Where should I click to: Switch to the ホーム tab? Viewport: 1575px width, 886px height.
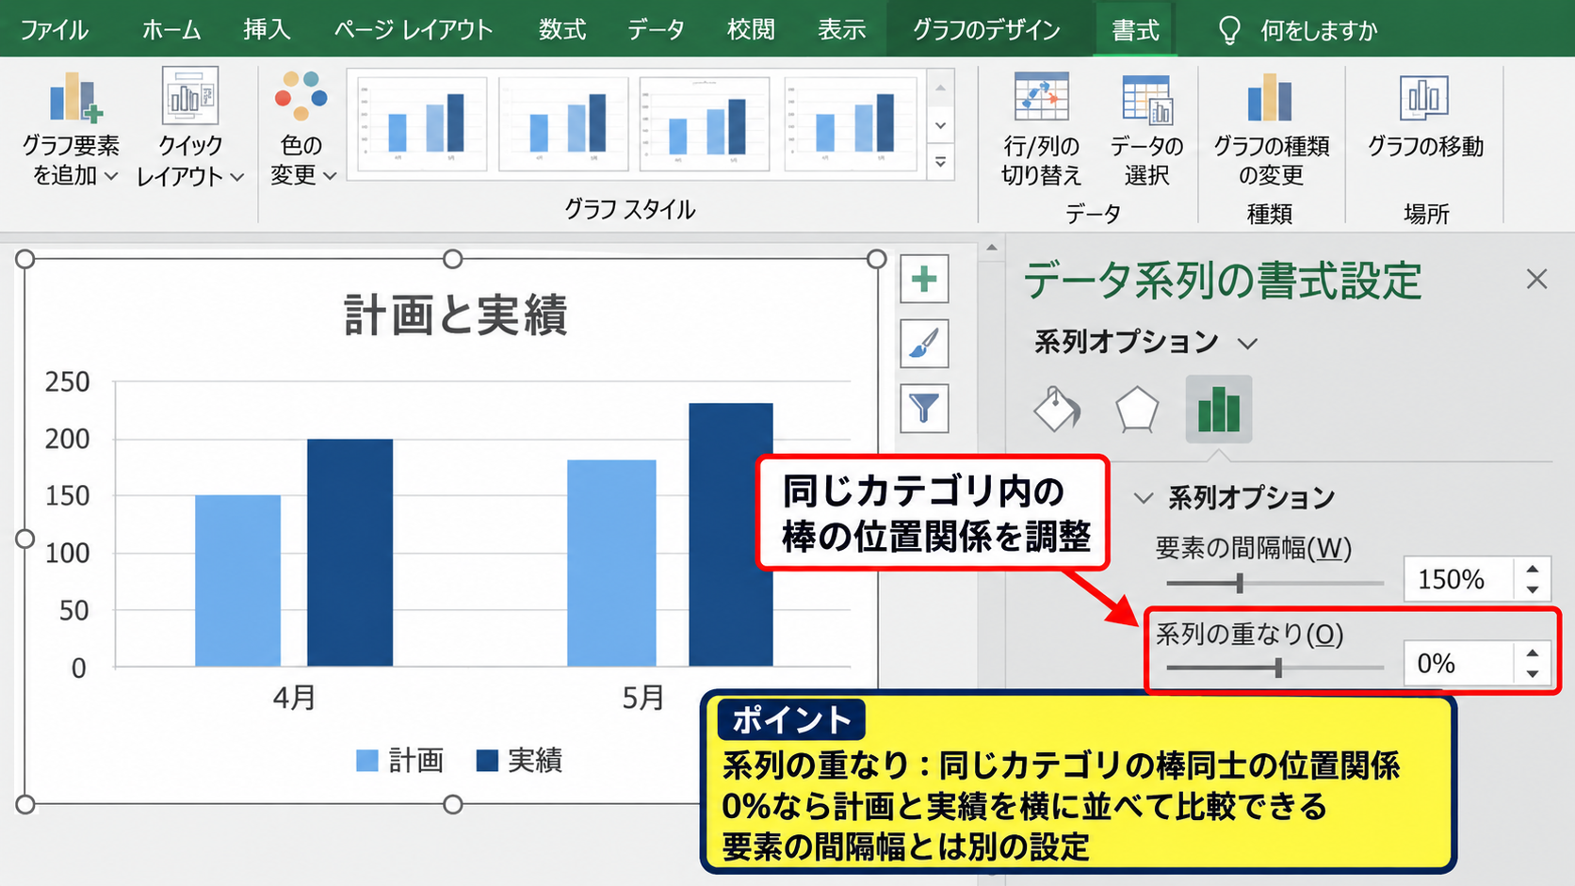(171, 30)
